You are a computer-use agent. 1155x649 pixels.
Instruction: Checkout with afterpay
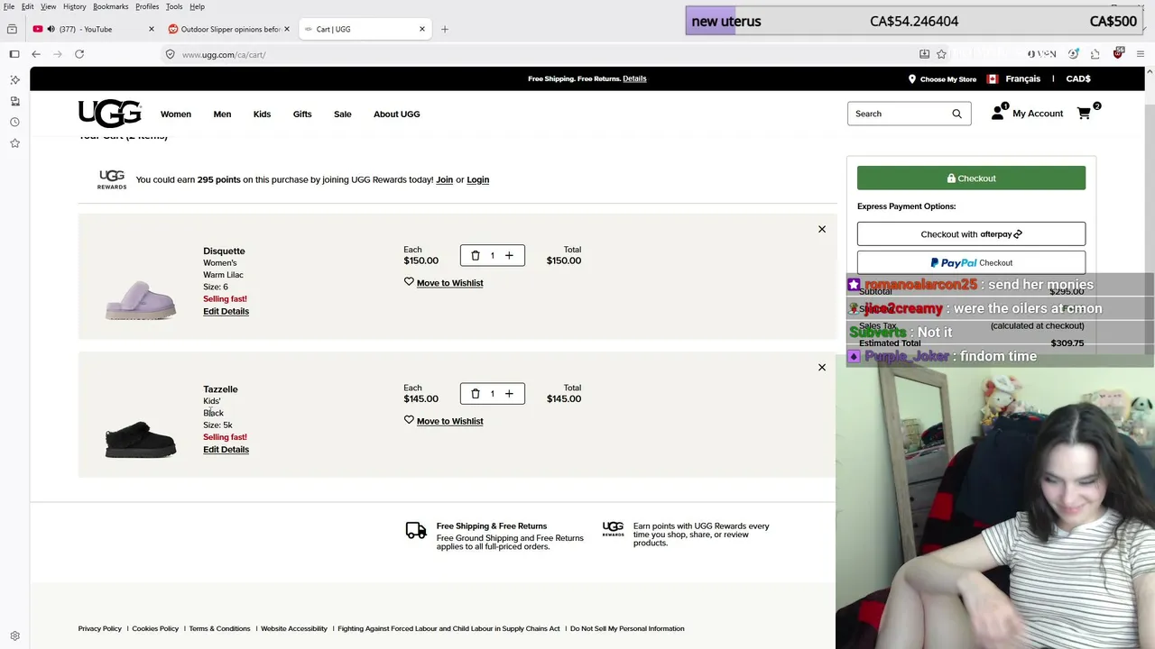tap(971, 234)
